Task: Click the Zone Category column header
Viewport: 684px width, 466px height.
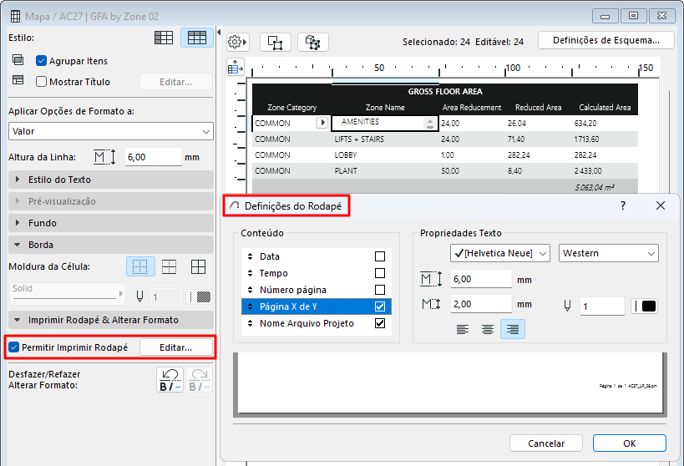Action: coord(291,108)
